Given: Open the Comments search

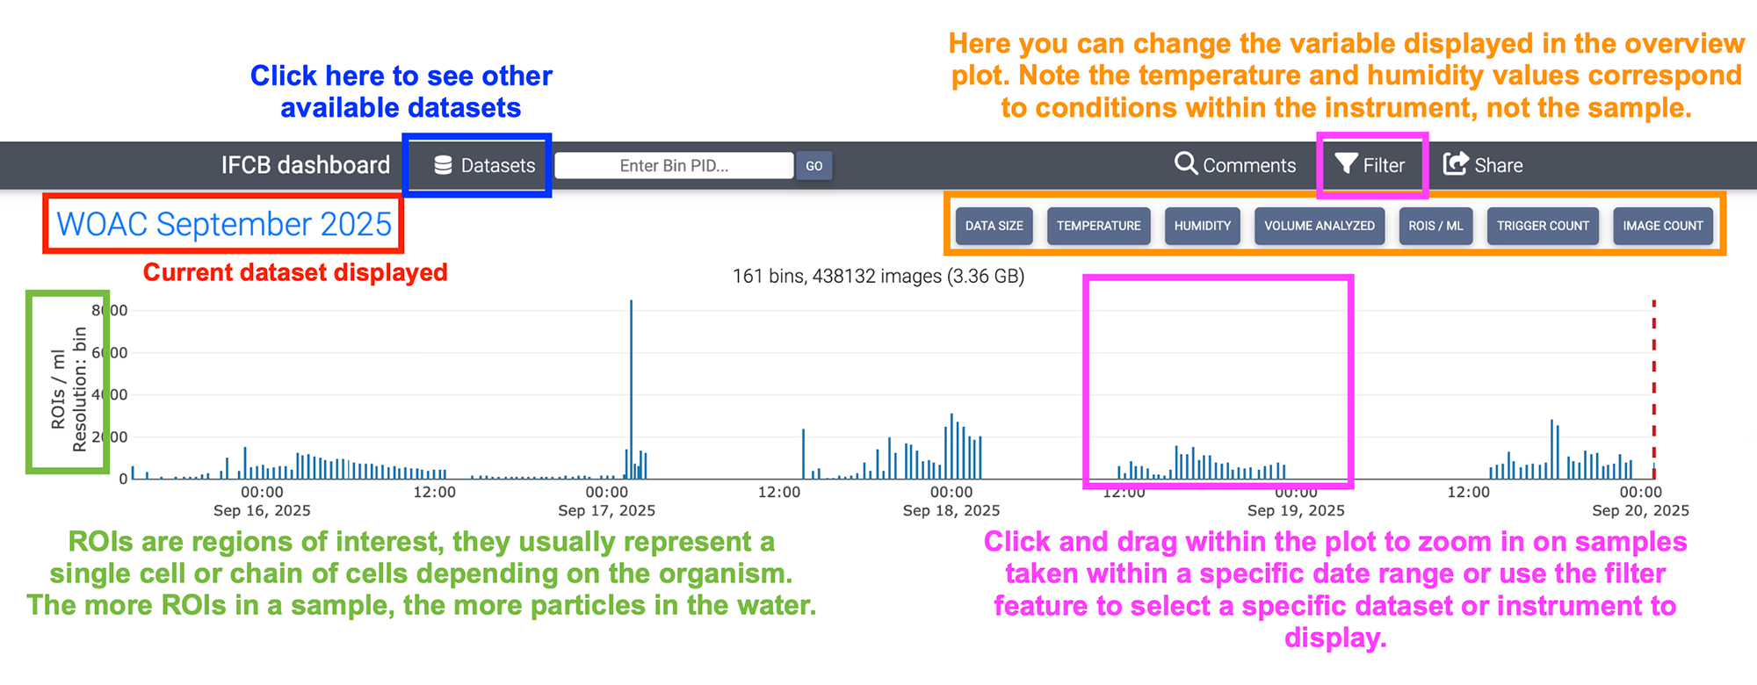Looking at the screenshot, I should tap(1235, 165).
